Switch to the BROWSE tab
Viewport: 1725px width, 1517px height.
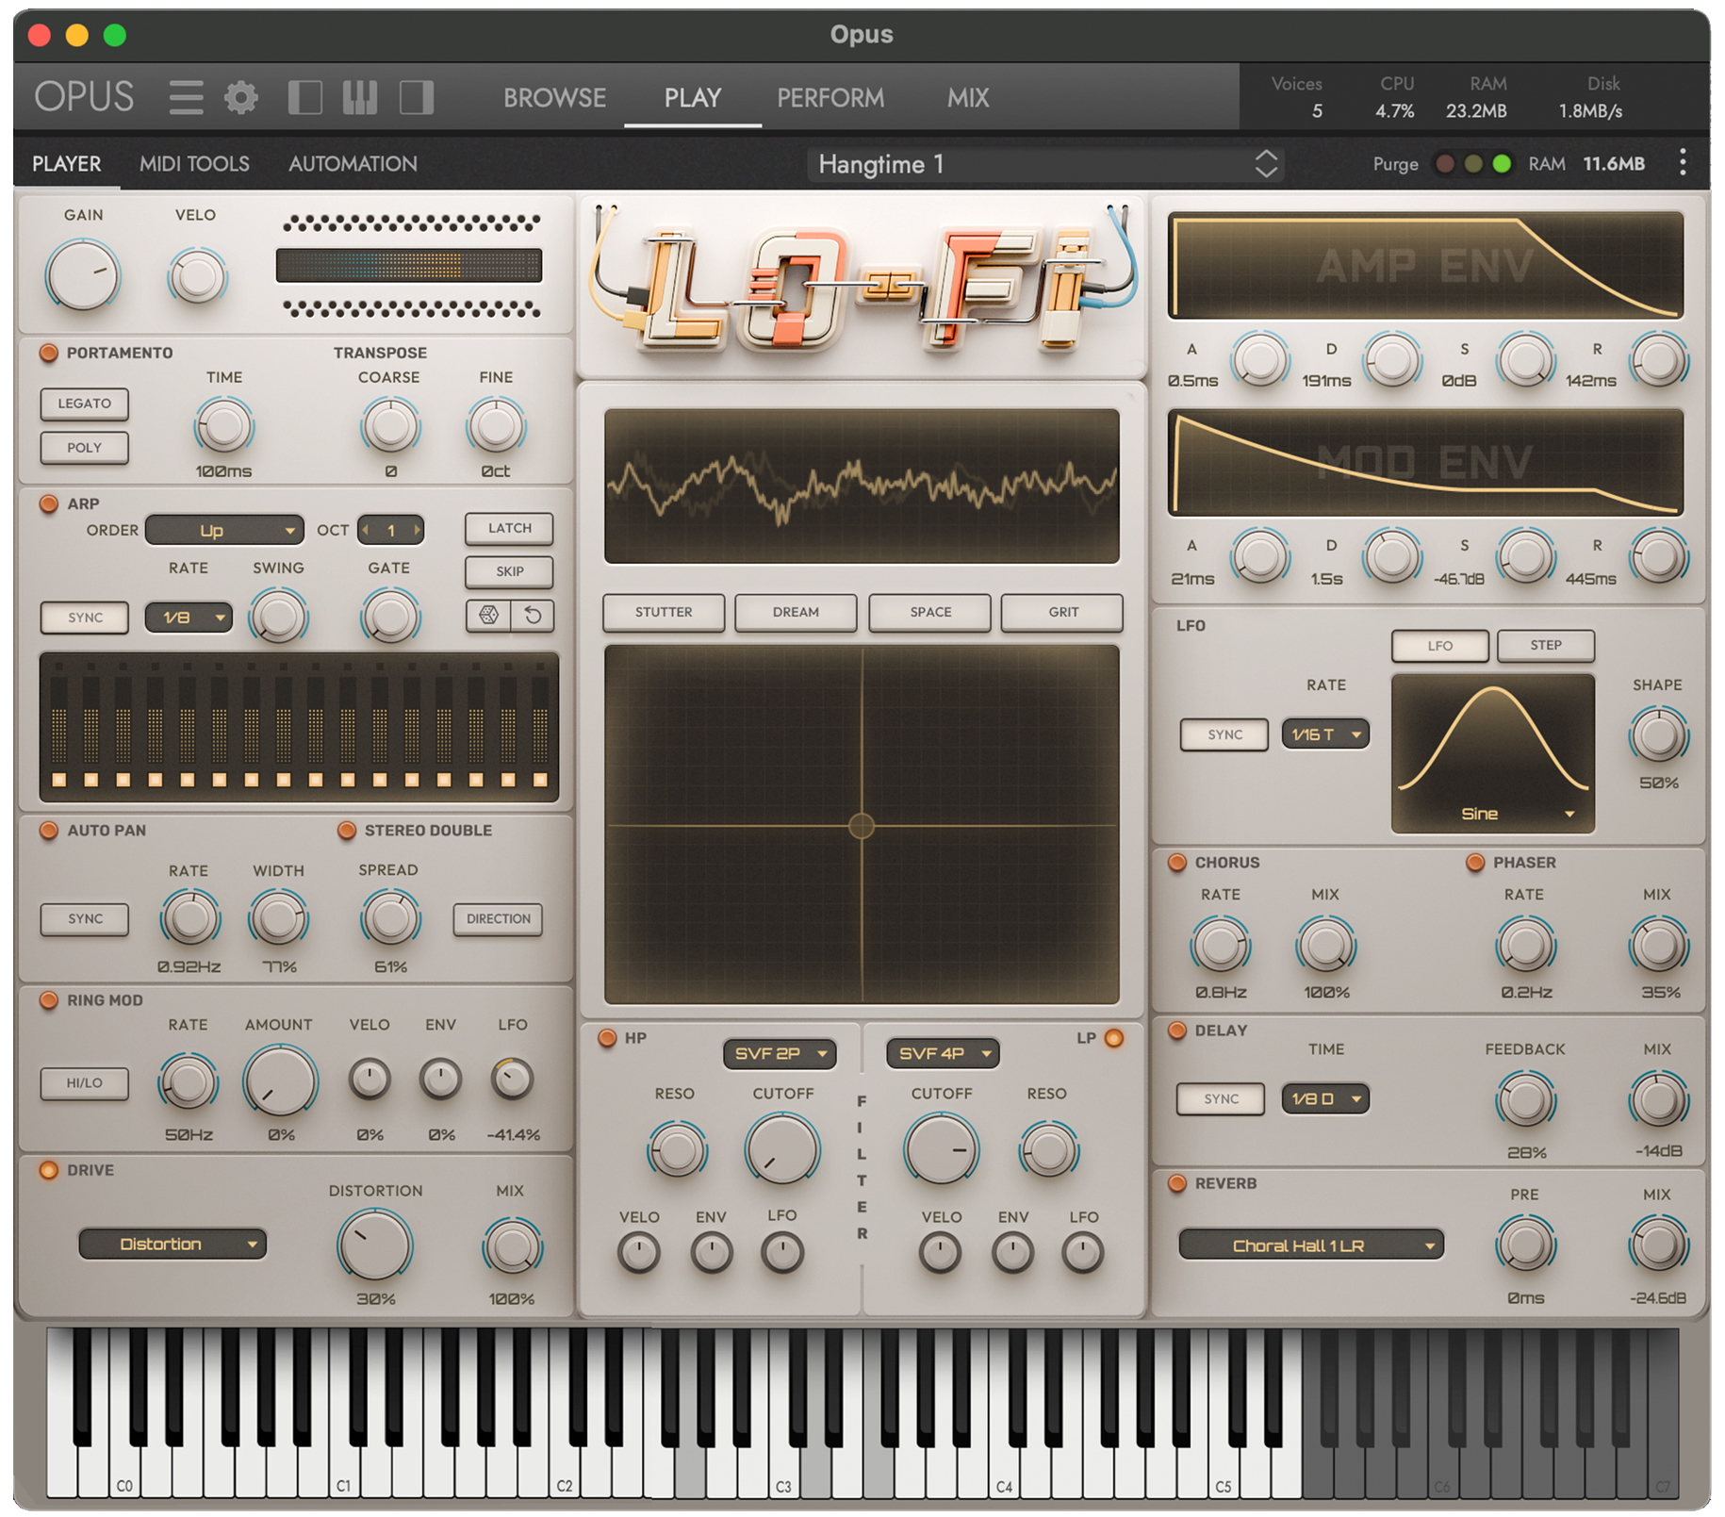[554, 97]
